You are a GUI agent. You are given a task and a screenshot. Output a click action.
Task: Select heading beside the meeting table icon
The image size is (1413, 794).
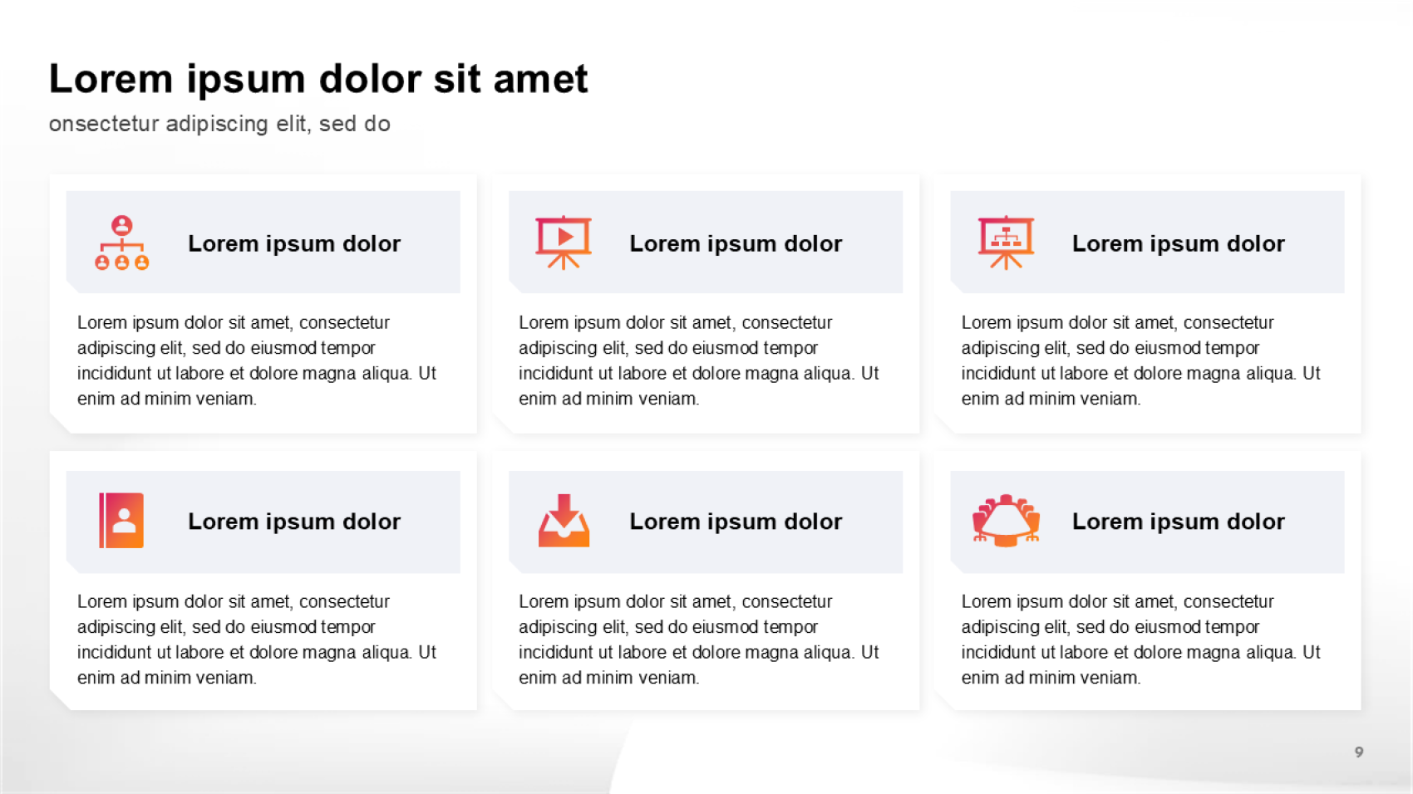click(1178, 522)
